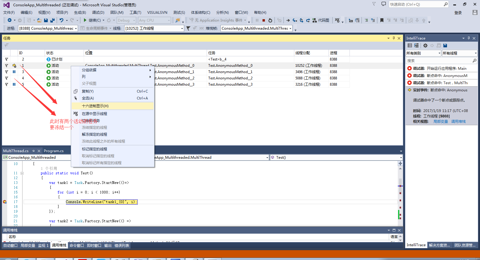Open the thread (线程) dropdown
Screen dimensions: 480x260
154,28
